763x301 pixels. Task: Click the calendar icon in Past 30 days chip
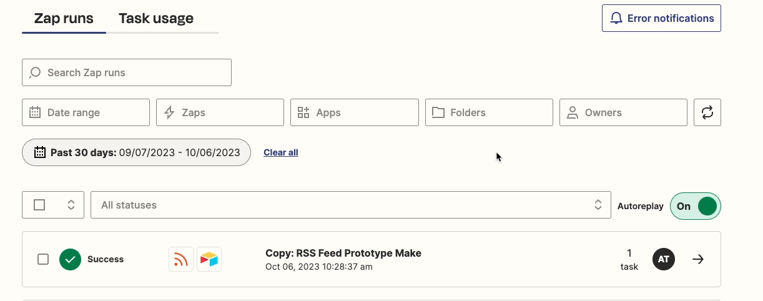click(40, 152)
